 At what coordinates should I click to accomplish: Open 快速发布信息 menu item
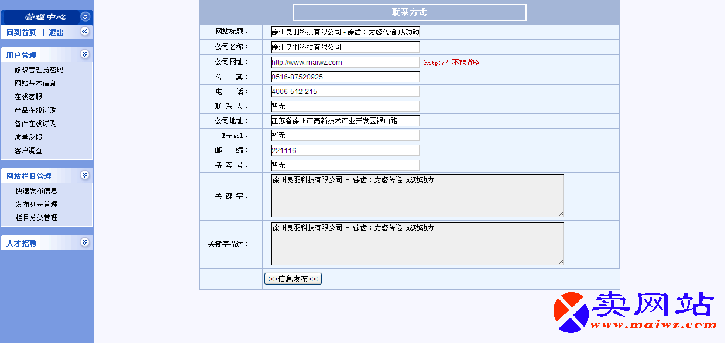36,191
